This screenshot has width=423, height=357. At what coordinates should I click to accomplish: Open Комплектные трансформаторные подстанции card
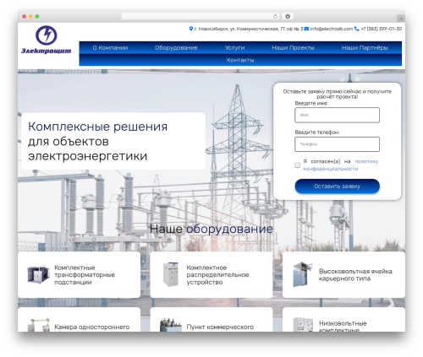(79, 274)
